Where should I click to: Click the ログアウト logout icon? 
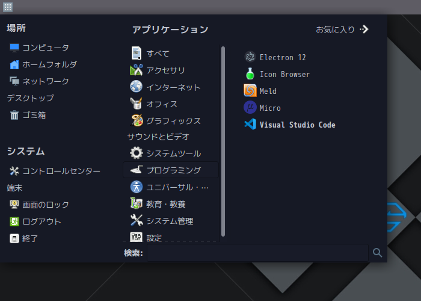(14, 222)
